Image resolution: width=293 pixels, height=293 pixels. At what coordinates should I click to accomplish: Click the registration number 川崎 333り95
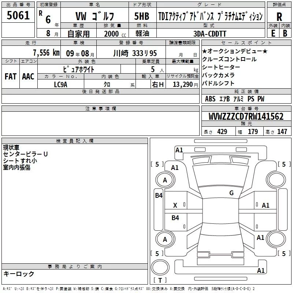pos(135,53)
